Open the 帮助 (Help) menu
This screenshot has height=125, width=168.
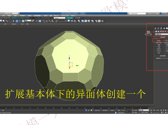coord(73,16)
